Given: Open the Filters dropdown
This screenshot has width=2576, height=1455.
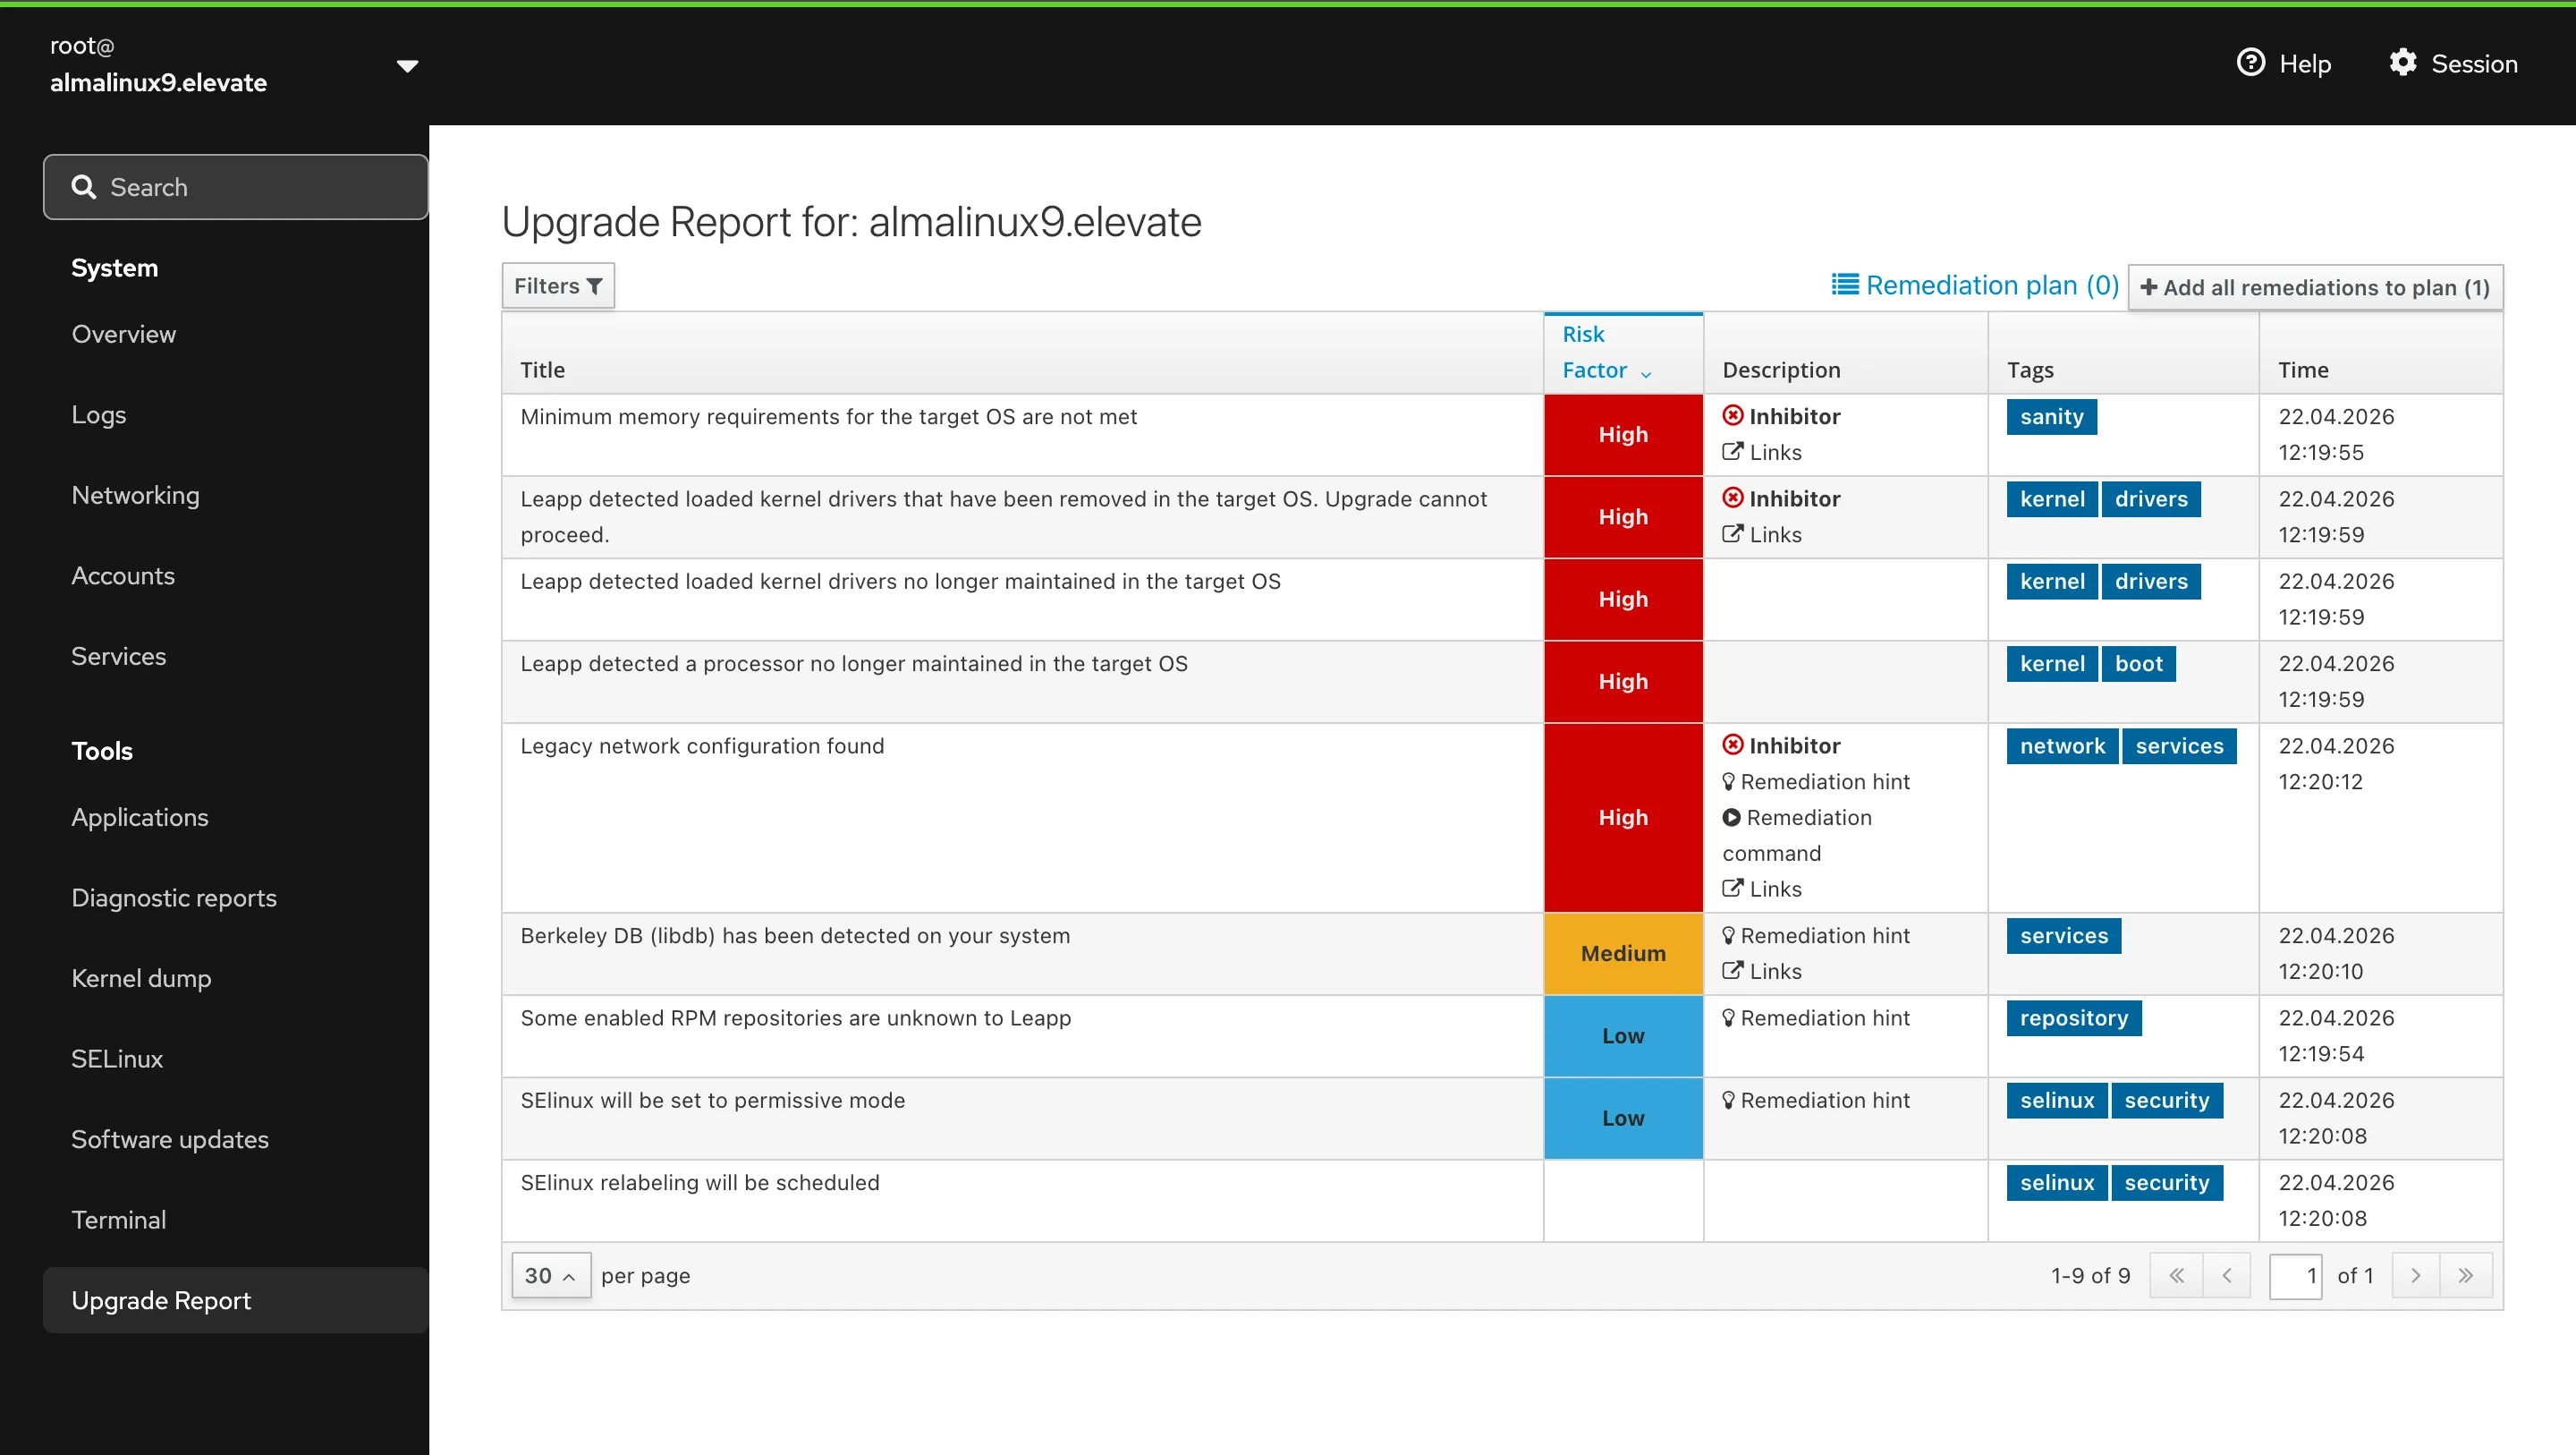Looking at the screenshot, I should point(558,286).
